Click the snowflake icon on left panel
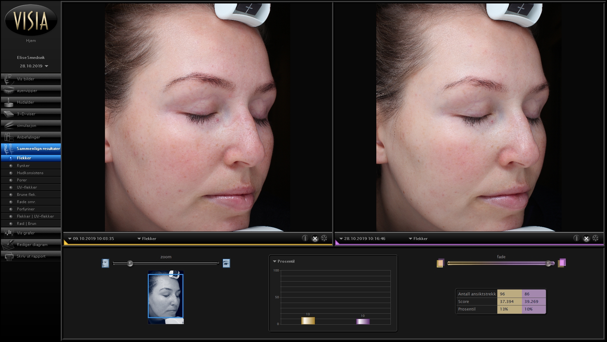 pos(324,238)
